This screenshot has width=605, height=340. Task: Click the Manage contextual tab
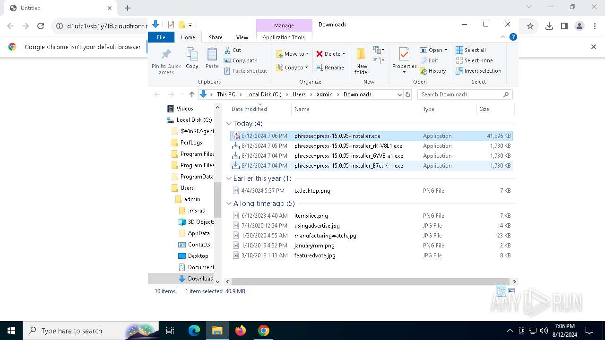pyautogui.click(x=284, y=25)
